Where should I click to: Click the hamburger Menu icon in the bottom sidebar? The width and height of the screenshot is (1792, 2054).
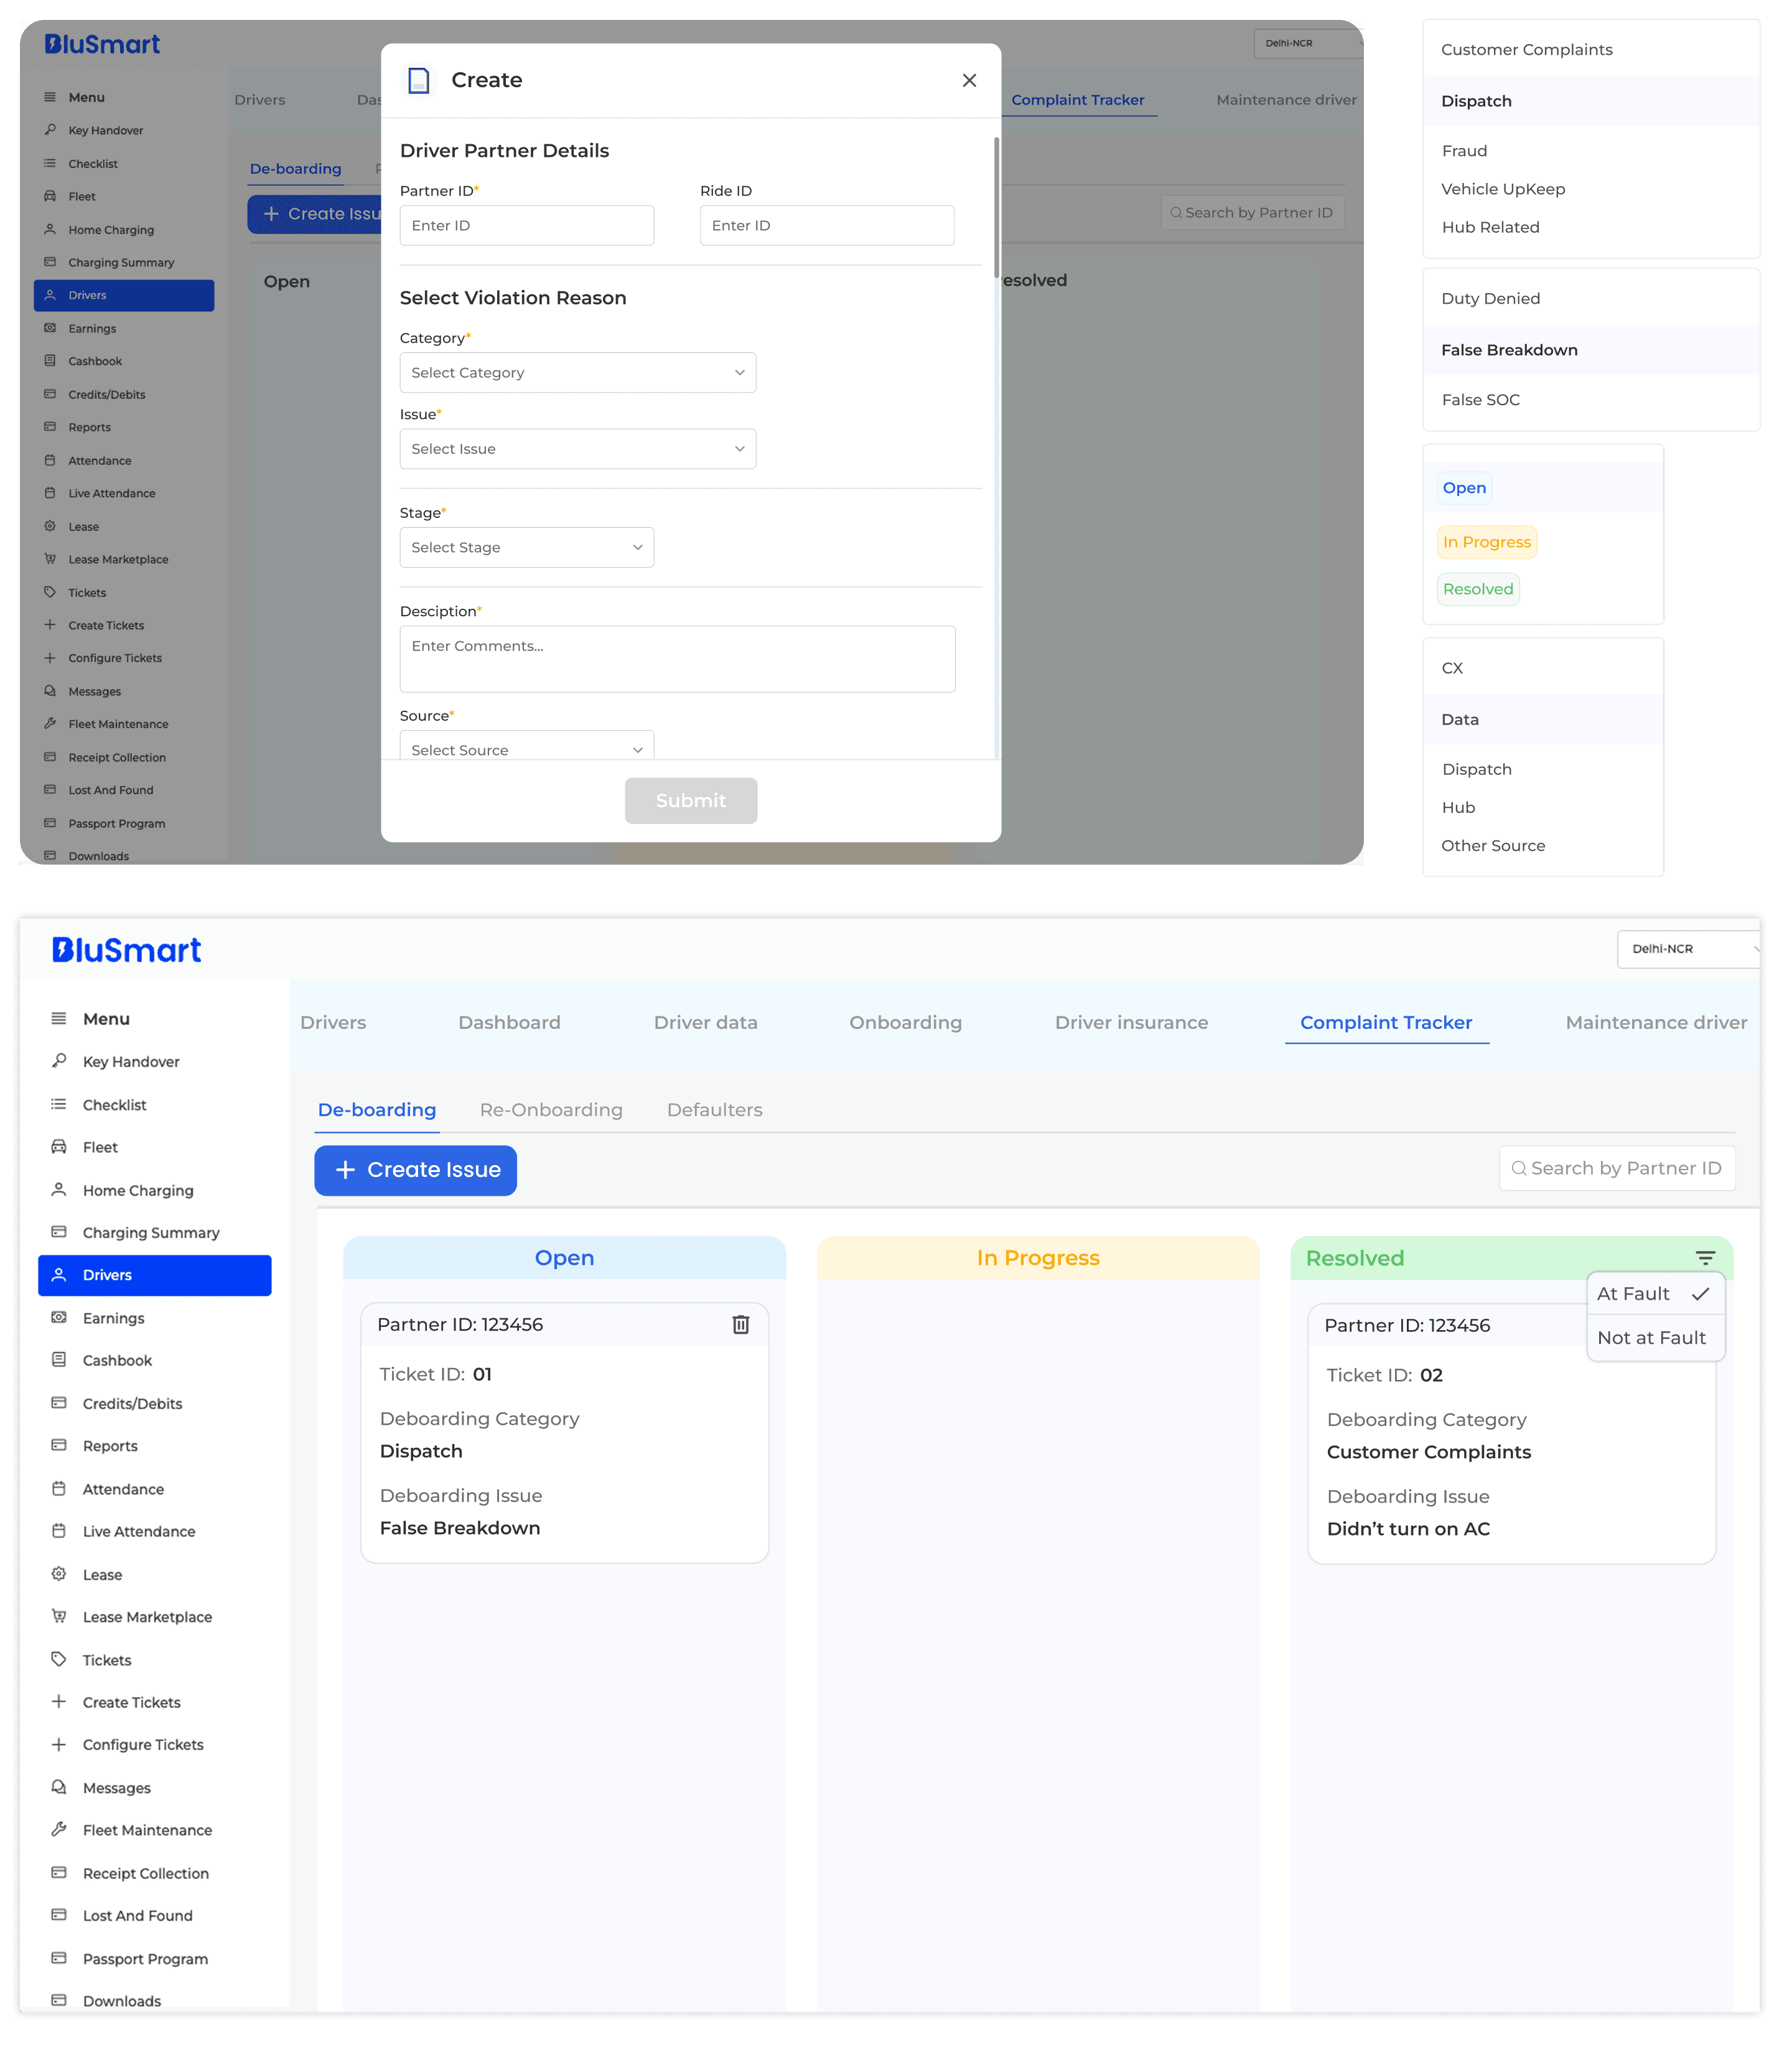[59, 1018]
